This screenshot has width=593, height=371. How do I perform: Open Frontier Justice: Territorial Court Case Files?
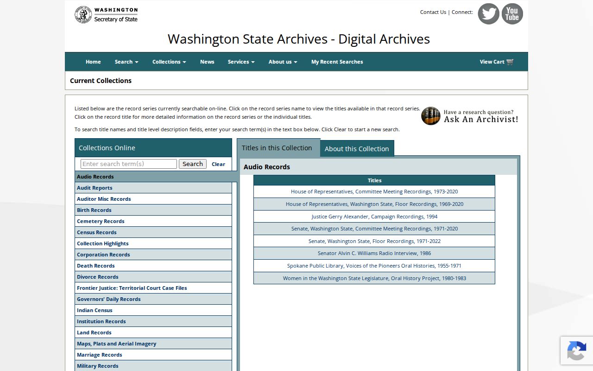click(x=153, y=288)
